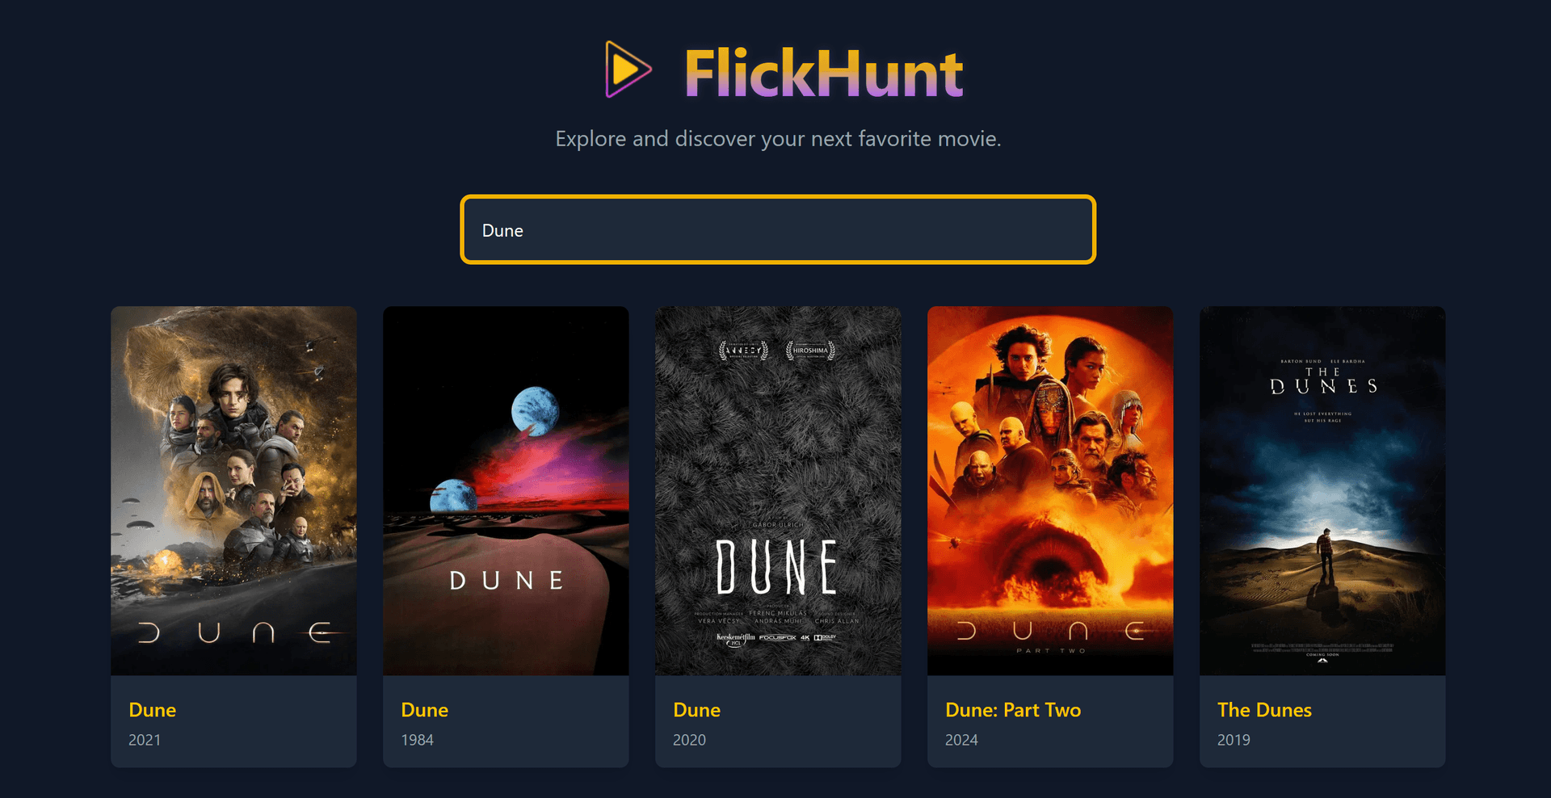Viewport: 1551px width, 798px height.
Task: Select the Dune: Part Two title link
Action: coord(1013,710)
